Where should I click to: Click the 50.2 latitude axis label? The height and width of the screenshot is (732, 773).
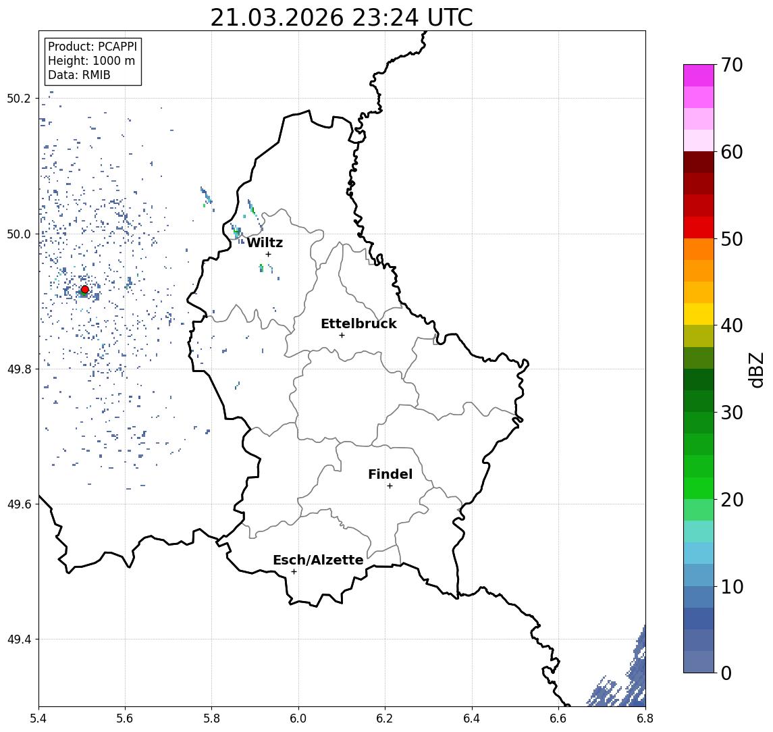pyautogui.click(x=18, y=98)
